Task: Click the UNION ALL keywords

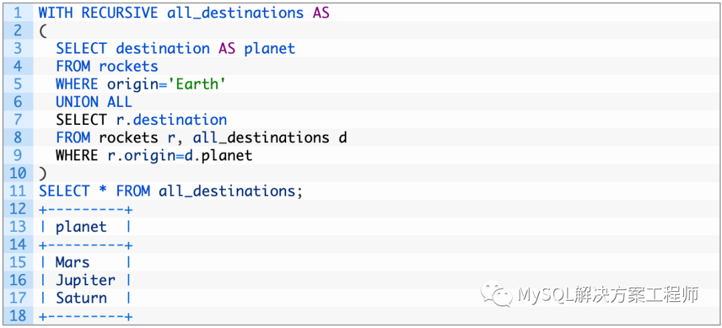Action: (94, 102)
